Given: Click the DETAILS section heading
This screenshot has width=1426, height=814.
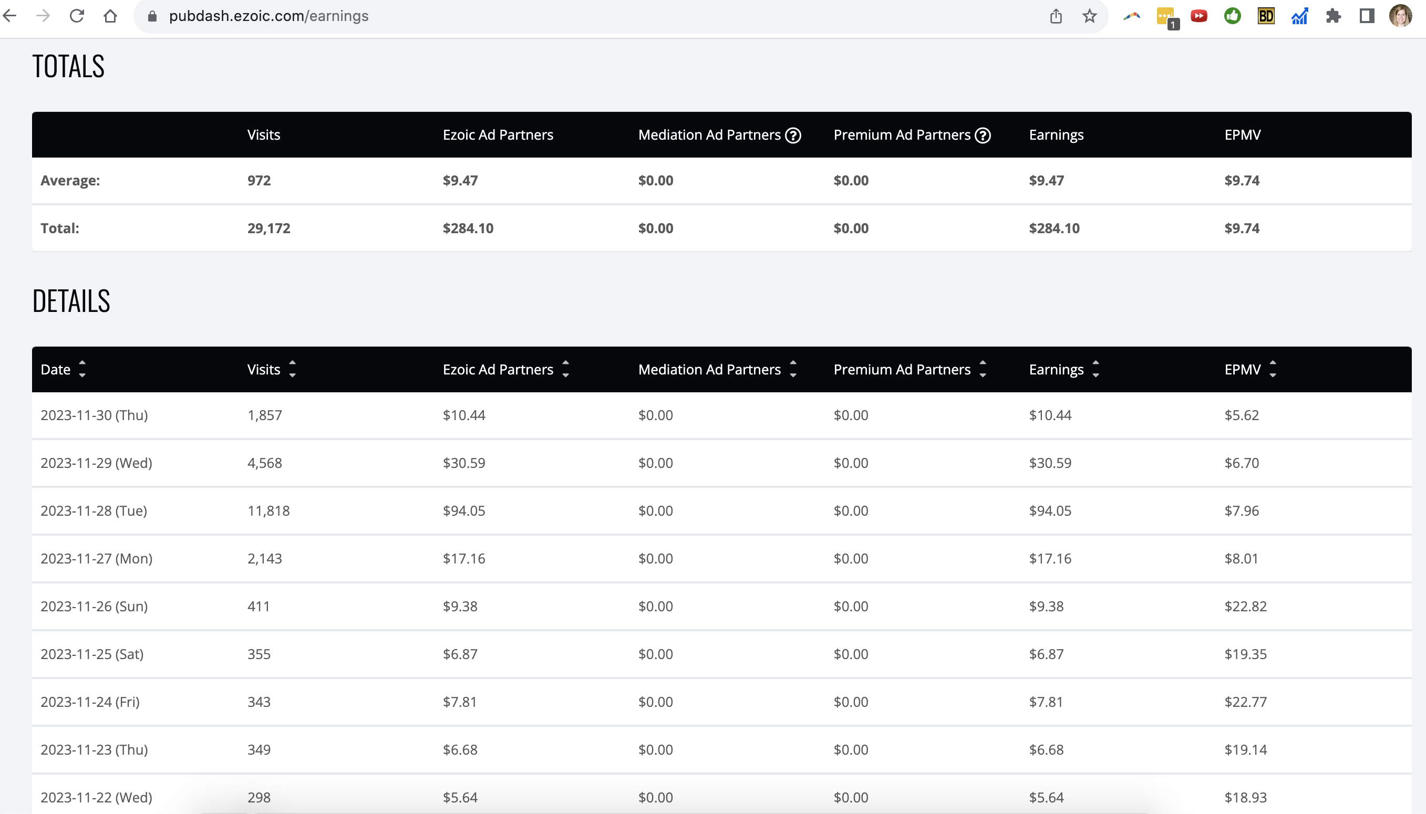Looking at the screenshot, I should (71, 301).
